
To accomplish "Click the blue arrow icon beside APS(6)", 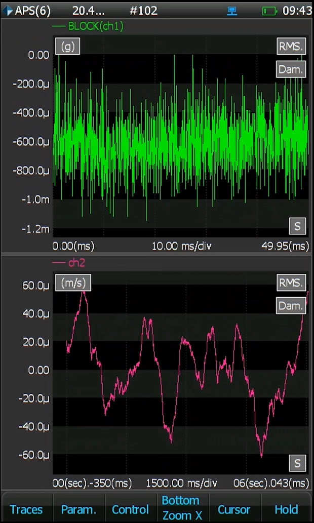I will click(x=7, y=10).
